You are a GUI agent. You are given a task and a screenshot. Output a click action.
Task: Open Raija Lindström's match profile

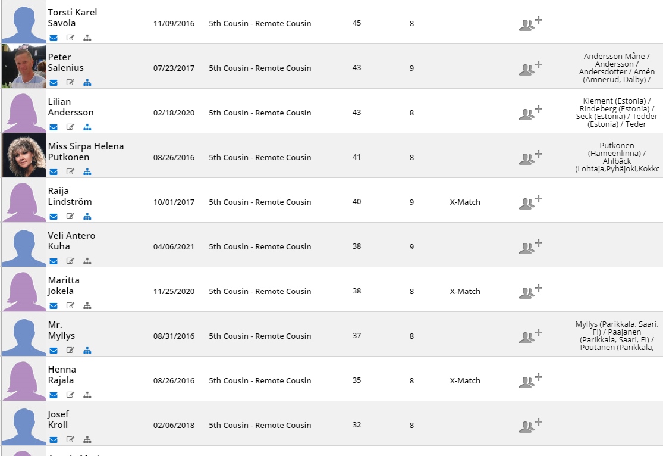[70, 196]
